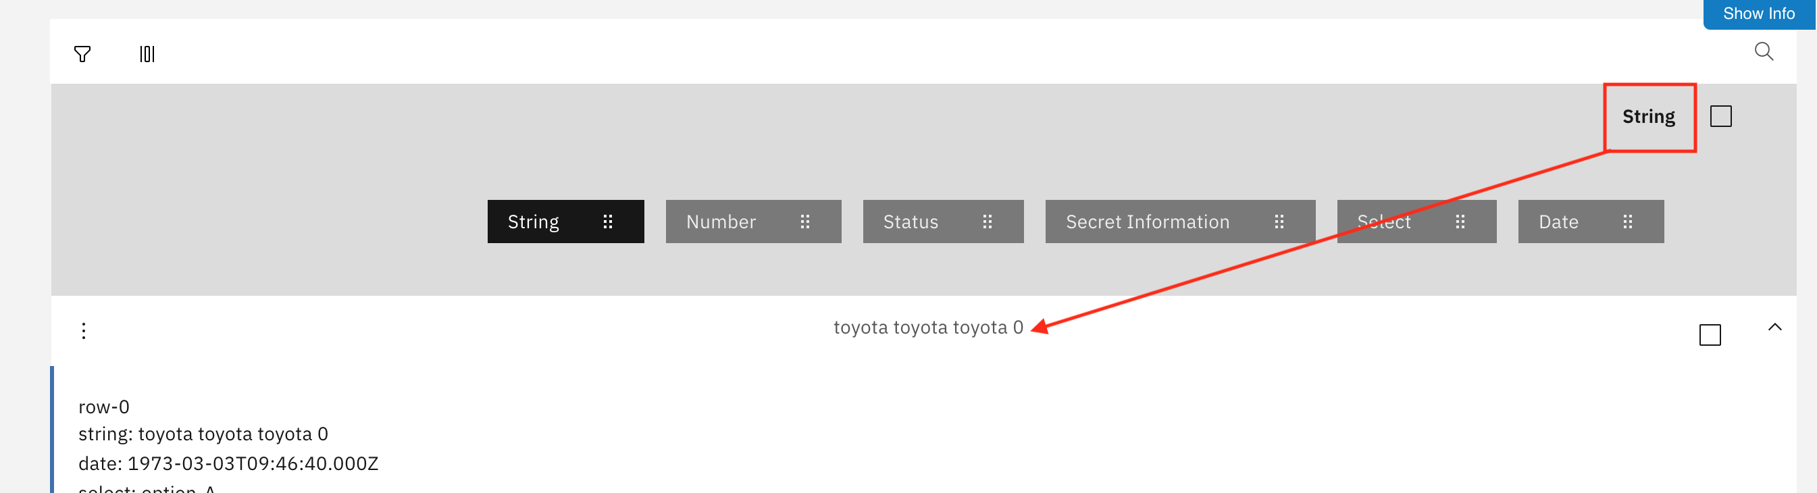Grab drag handle on Date chip
Screen dimensions: 1817x493
coord(1628,222)
